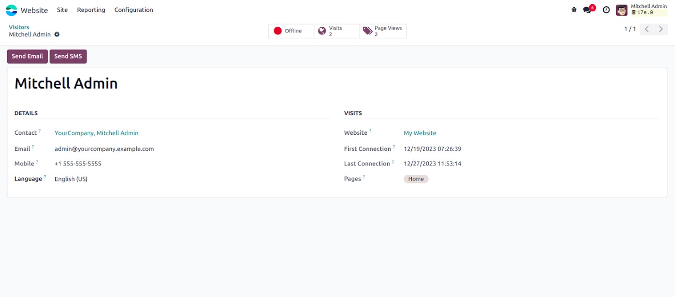The height and width of the screenshot is (297, 675).
Task: Click the red Offline status indicator
Action: [278, 30]
